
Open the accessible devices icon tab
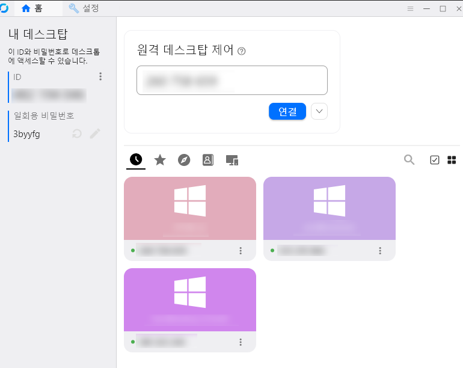[232, 159]
